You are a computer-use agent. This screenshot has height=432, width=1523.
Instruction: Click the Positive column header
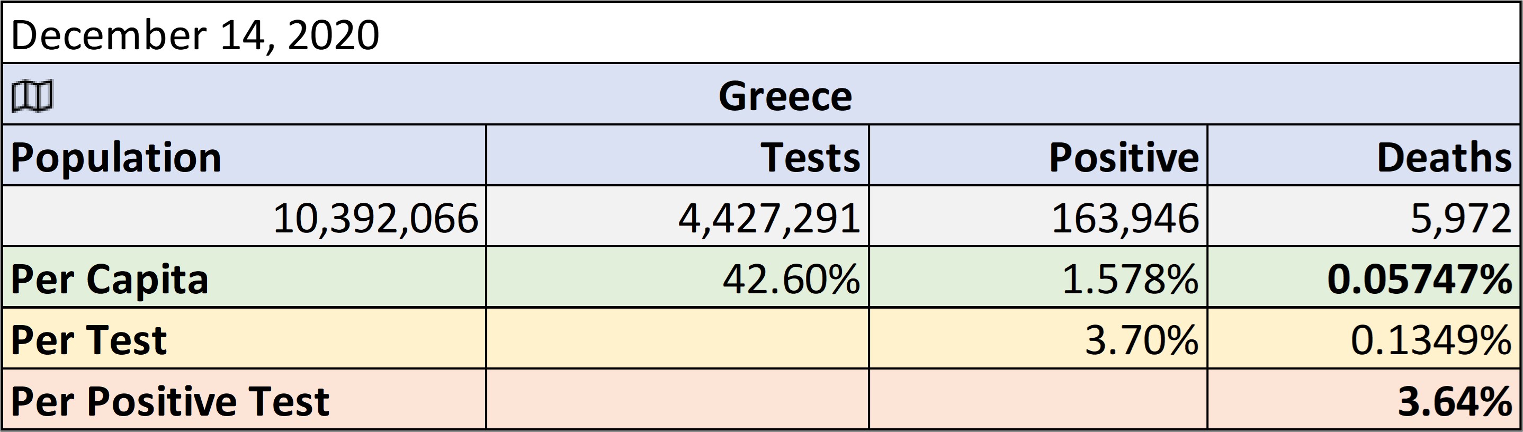[x=1038, y=156]
